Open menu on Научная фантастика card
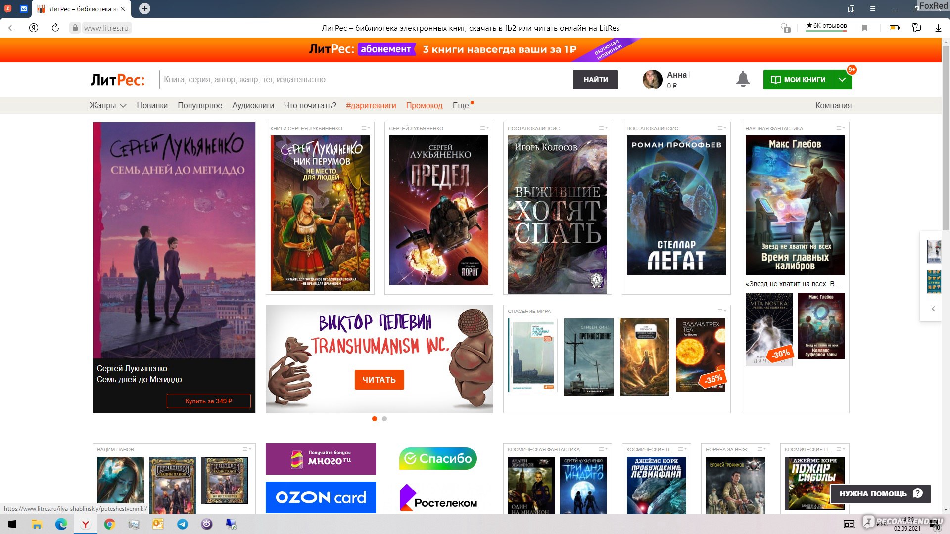 tap(840, 128)
